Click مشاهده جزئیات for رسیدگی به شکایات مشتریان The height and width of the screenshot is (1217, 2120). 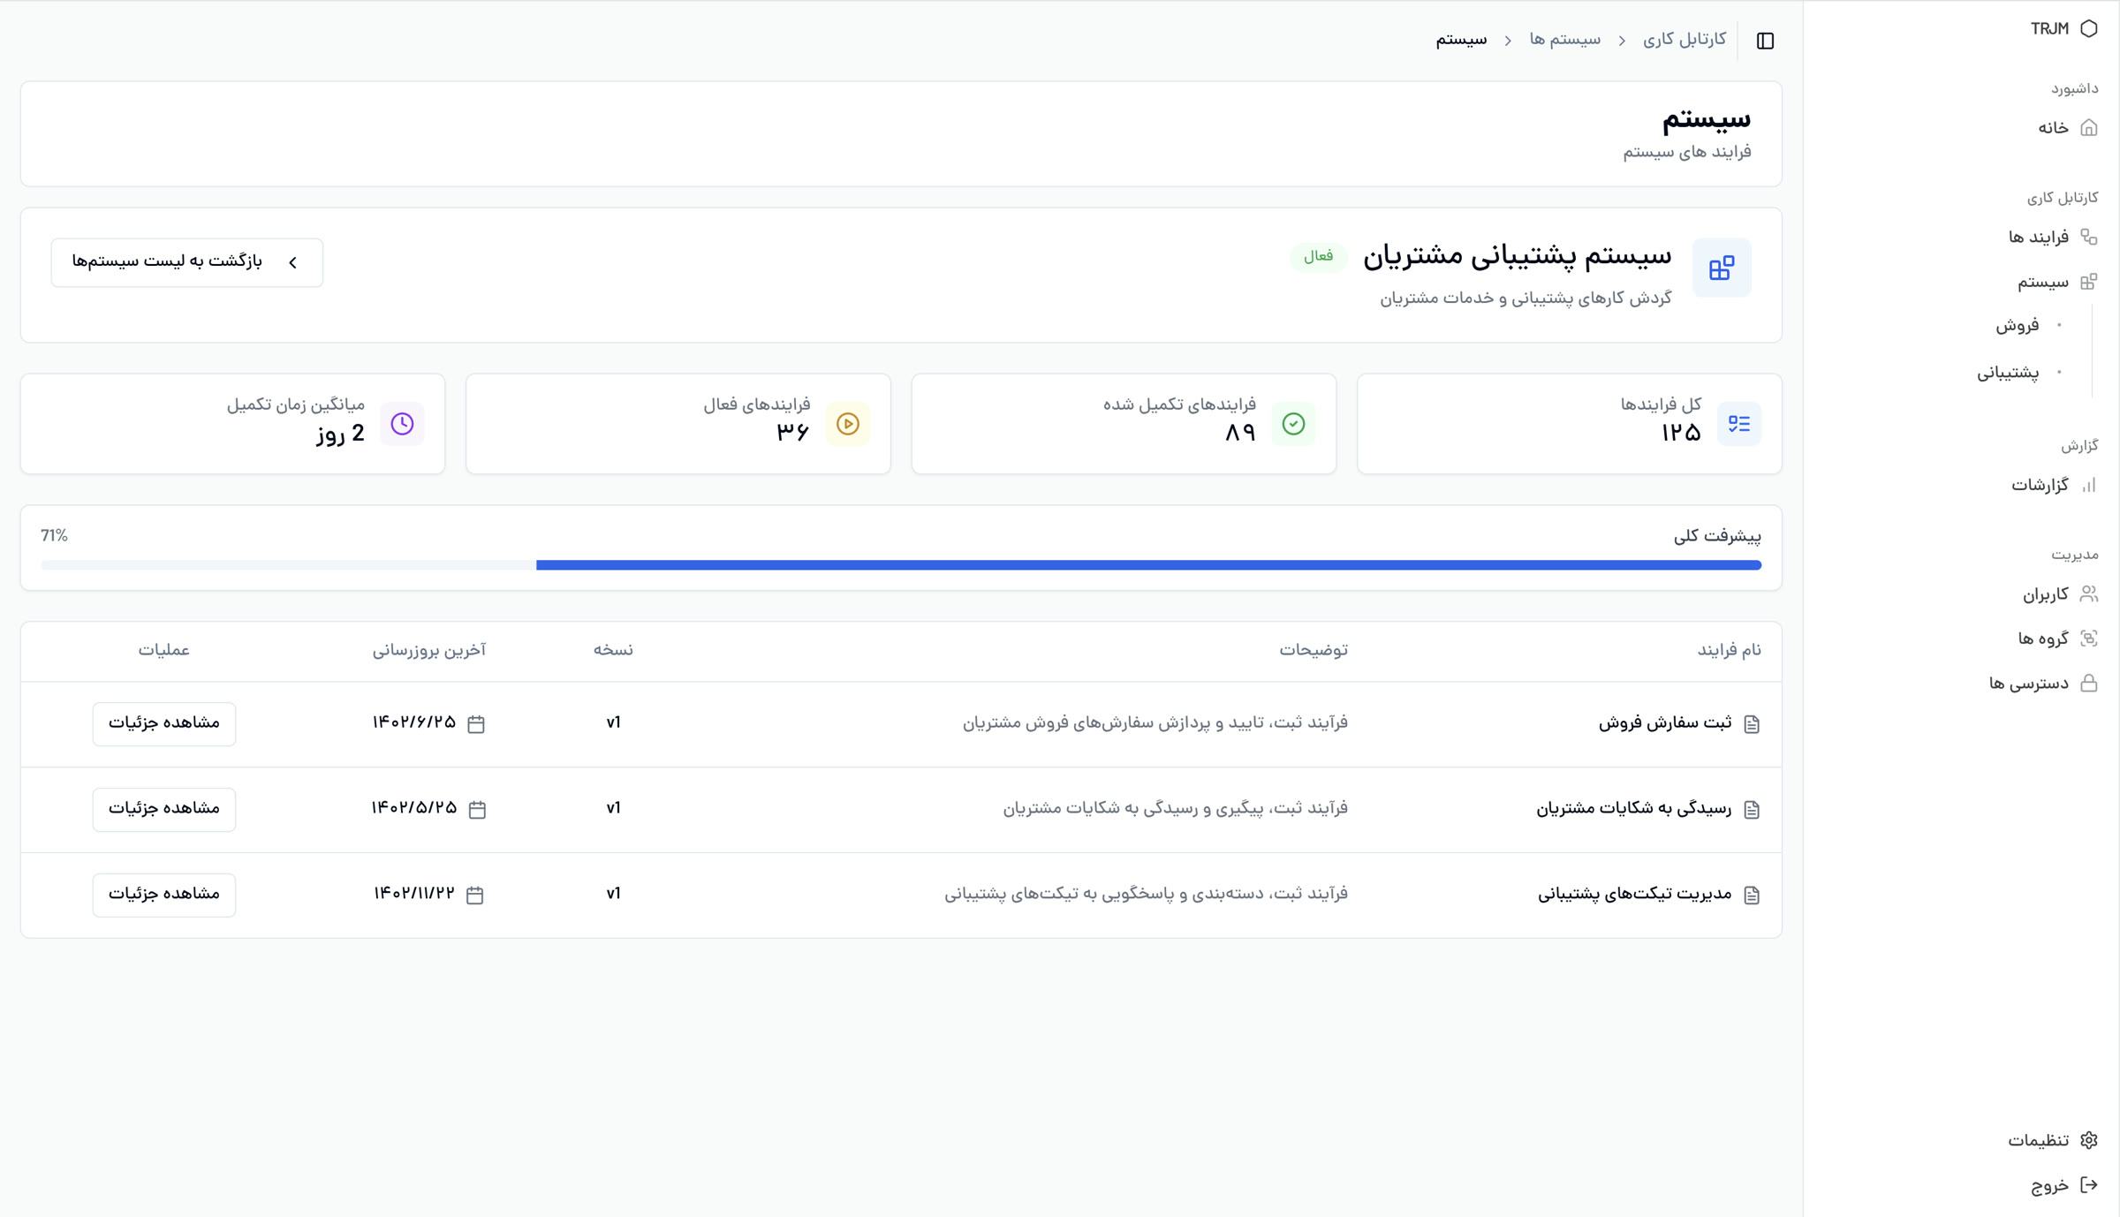[x=164, y=809]
